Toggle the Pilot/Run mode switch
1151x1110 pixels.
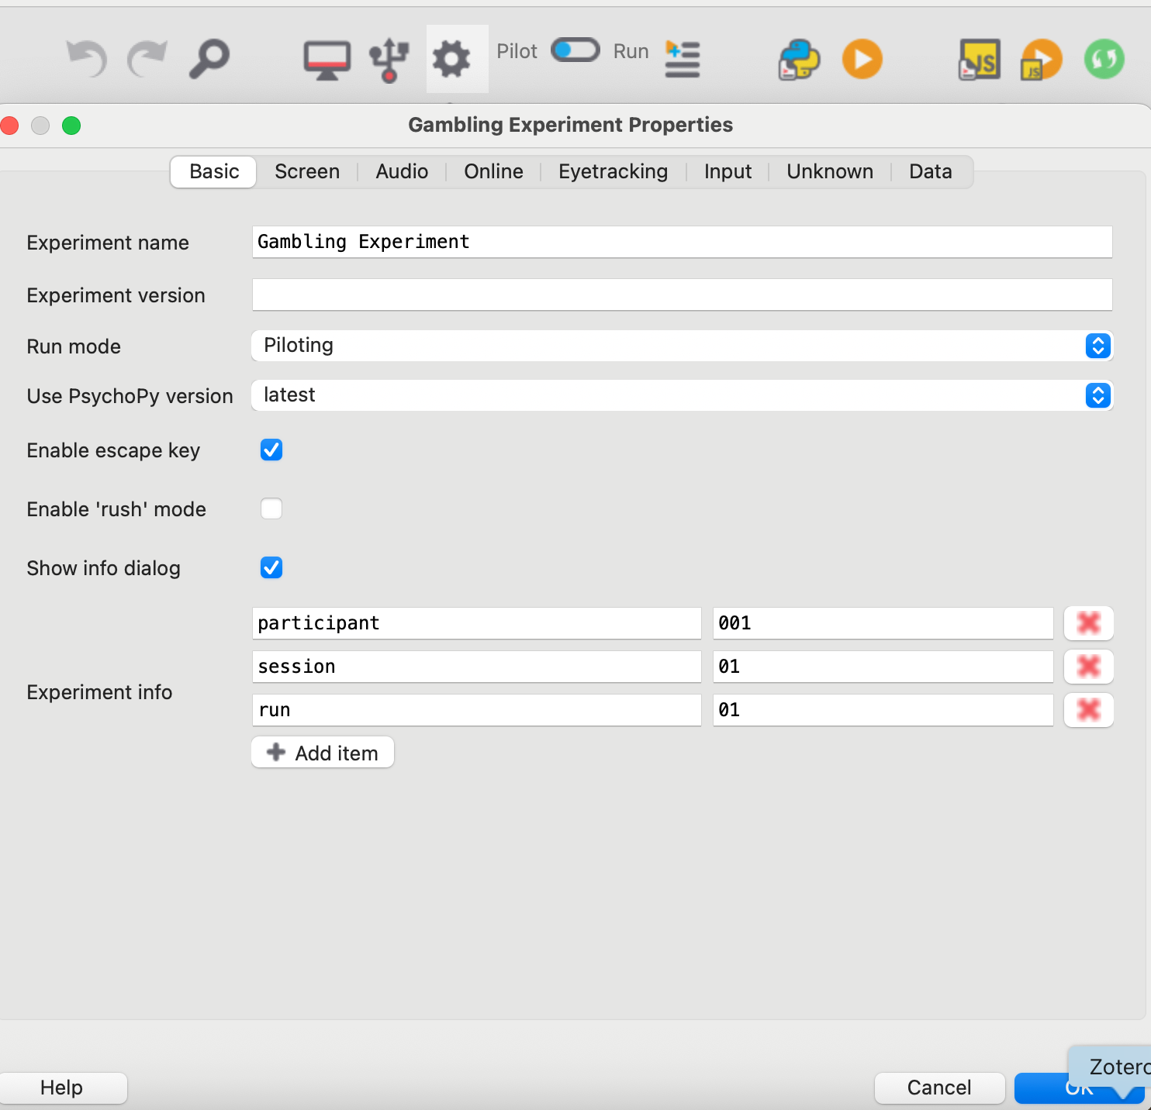coord(575,50)
